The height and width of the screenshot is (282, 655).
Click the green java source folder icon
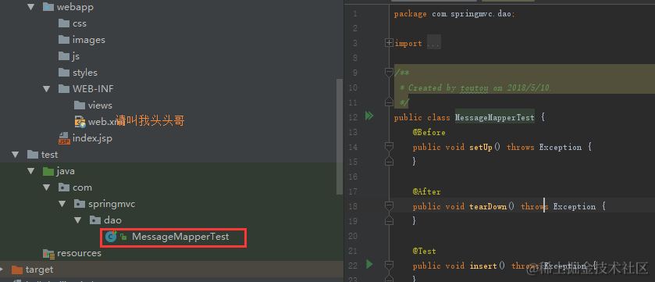(48, 171)
